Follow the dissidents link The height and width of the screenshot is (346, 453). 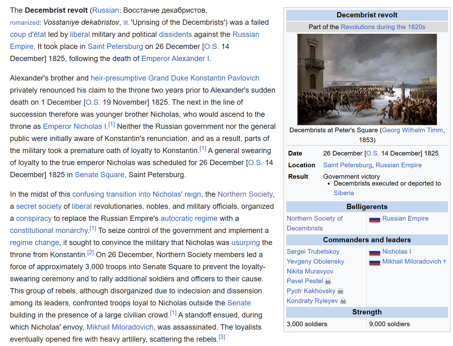175,34
